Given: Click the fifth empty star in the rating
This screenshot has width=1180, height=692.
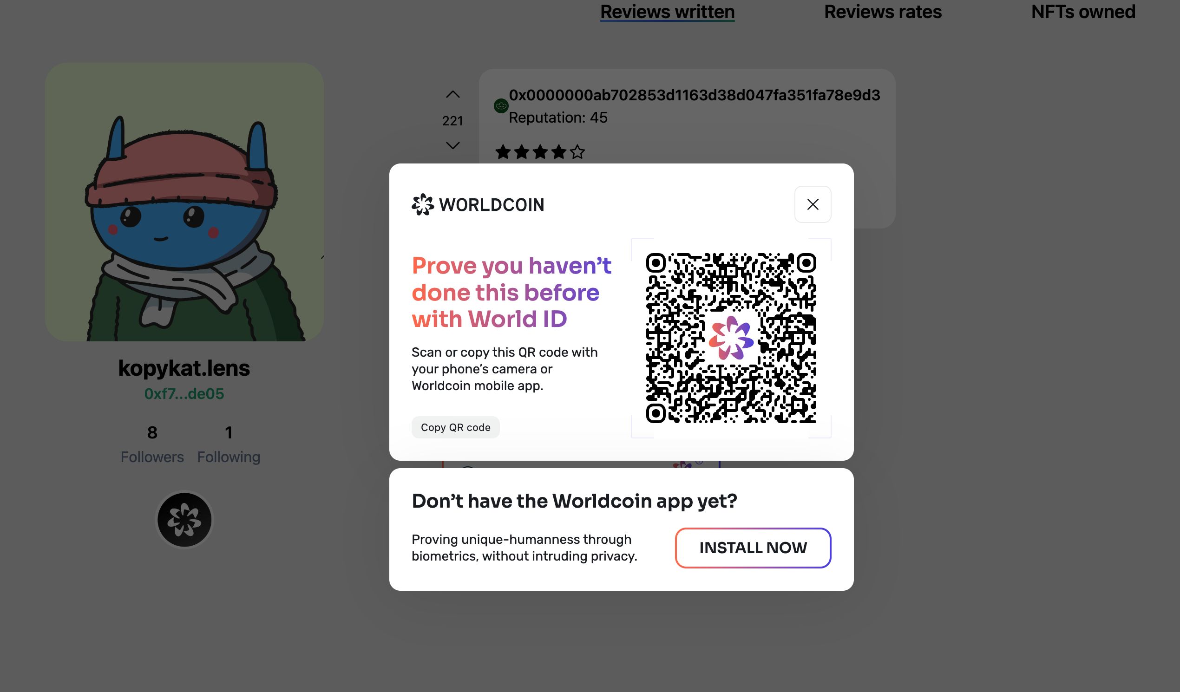Looking at the screenshot, I should click(577, 152).
